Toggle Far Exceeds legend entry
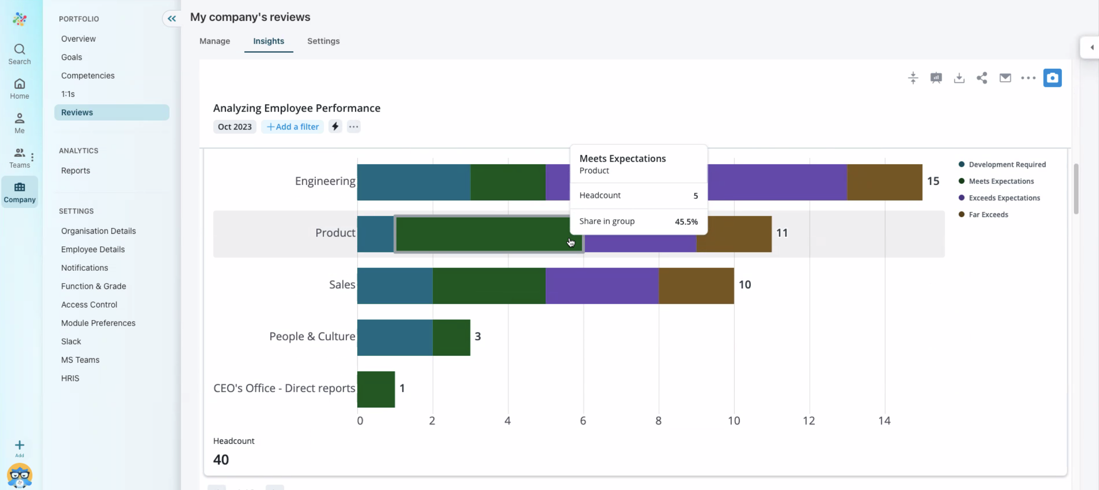This screenshot has width=1099, height=490. coord(983,214)
